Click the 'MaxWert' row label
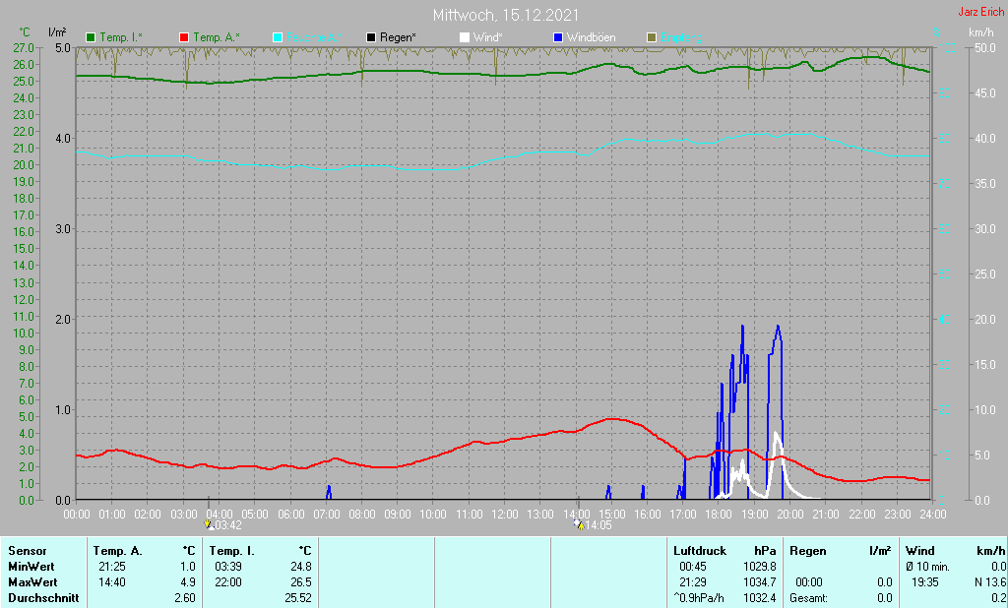Viewport: 1008px width, 608px height. coord(32,581)
